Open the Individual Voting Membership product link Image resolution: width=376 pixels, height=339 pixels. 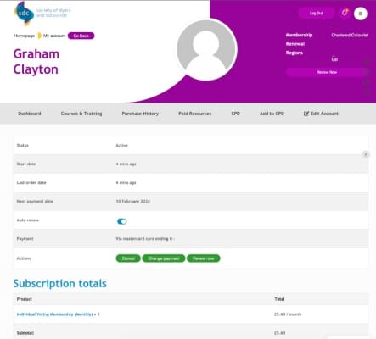(54, 314)
